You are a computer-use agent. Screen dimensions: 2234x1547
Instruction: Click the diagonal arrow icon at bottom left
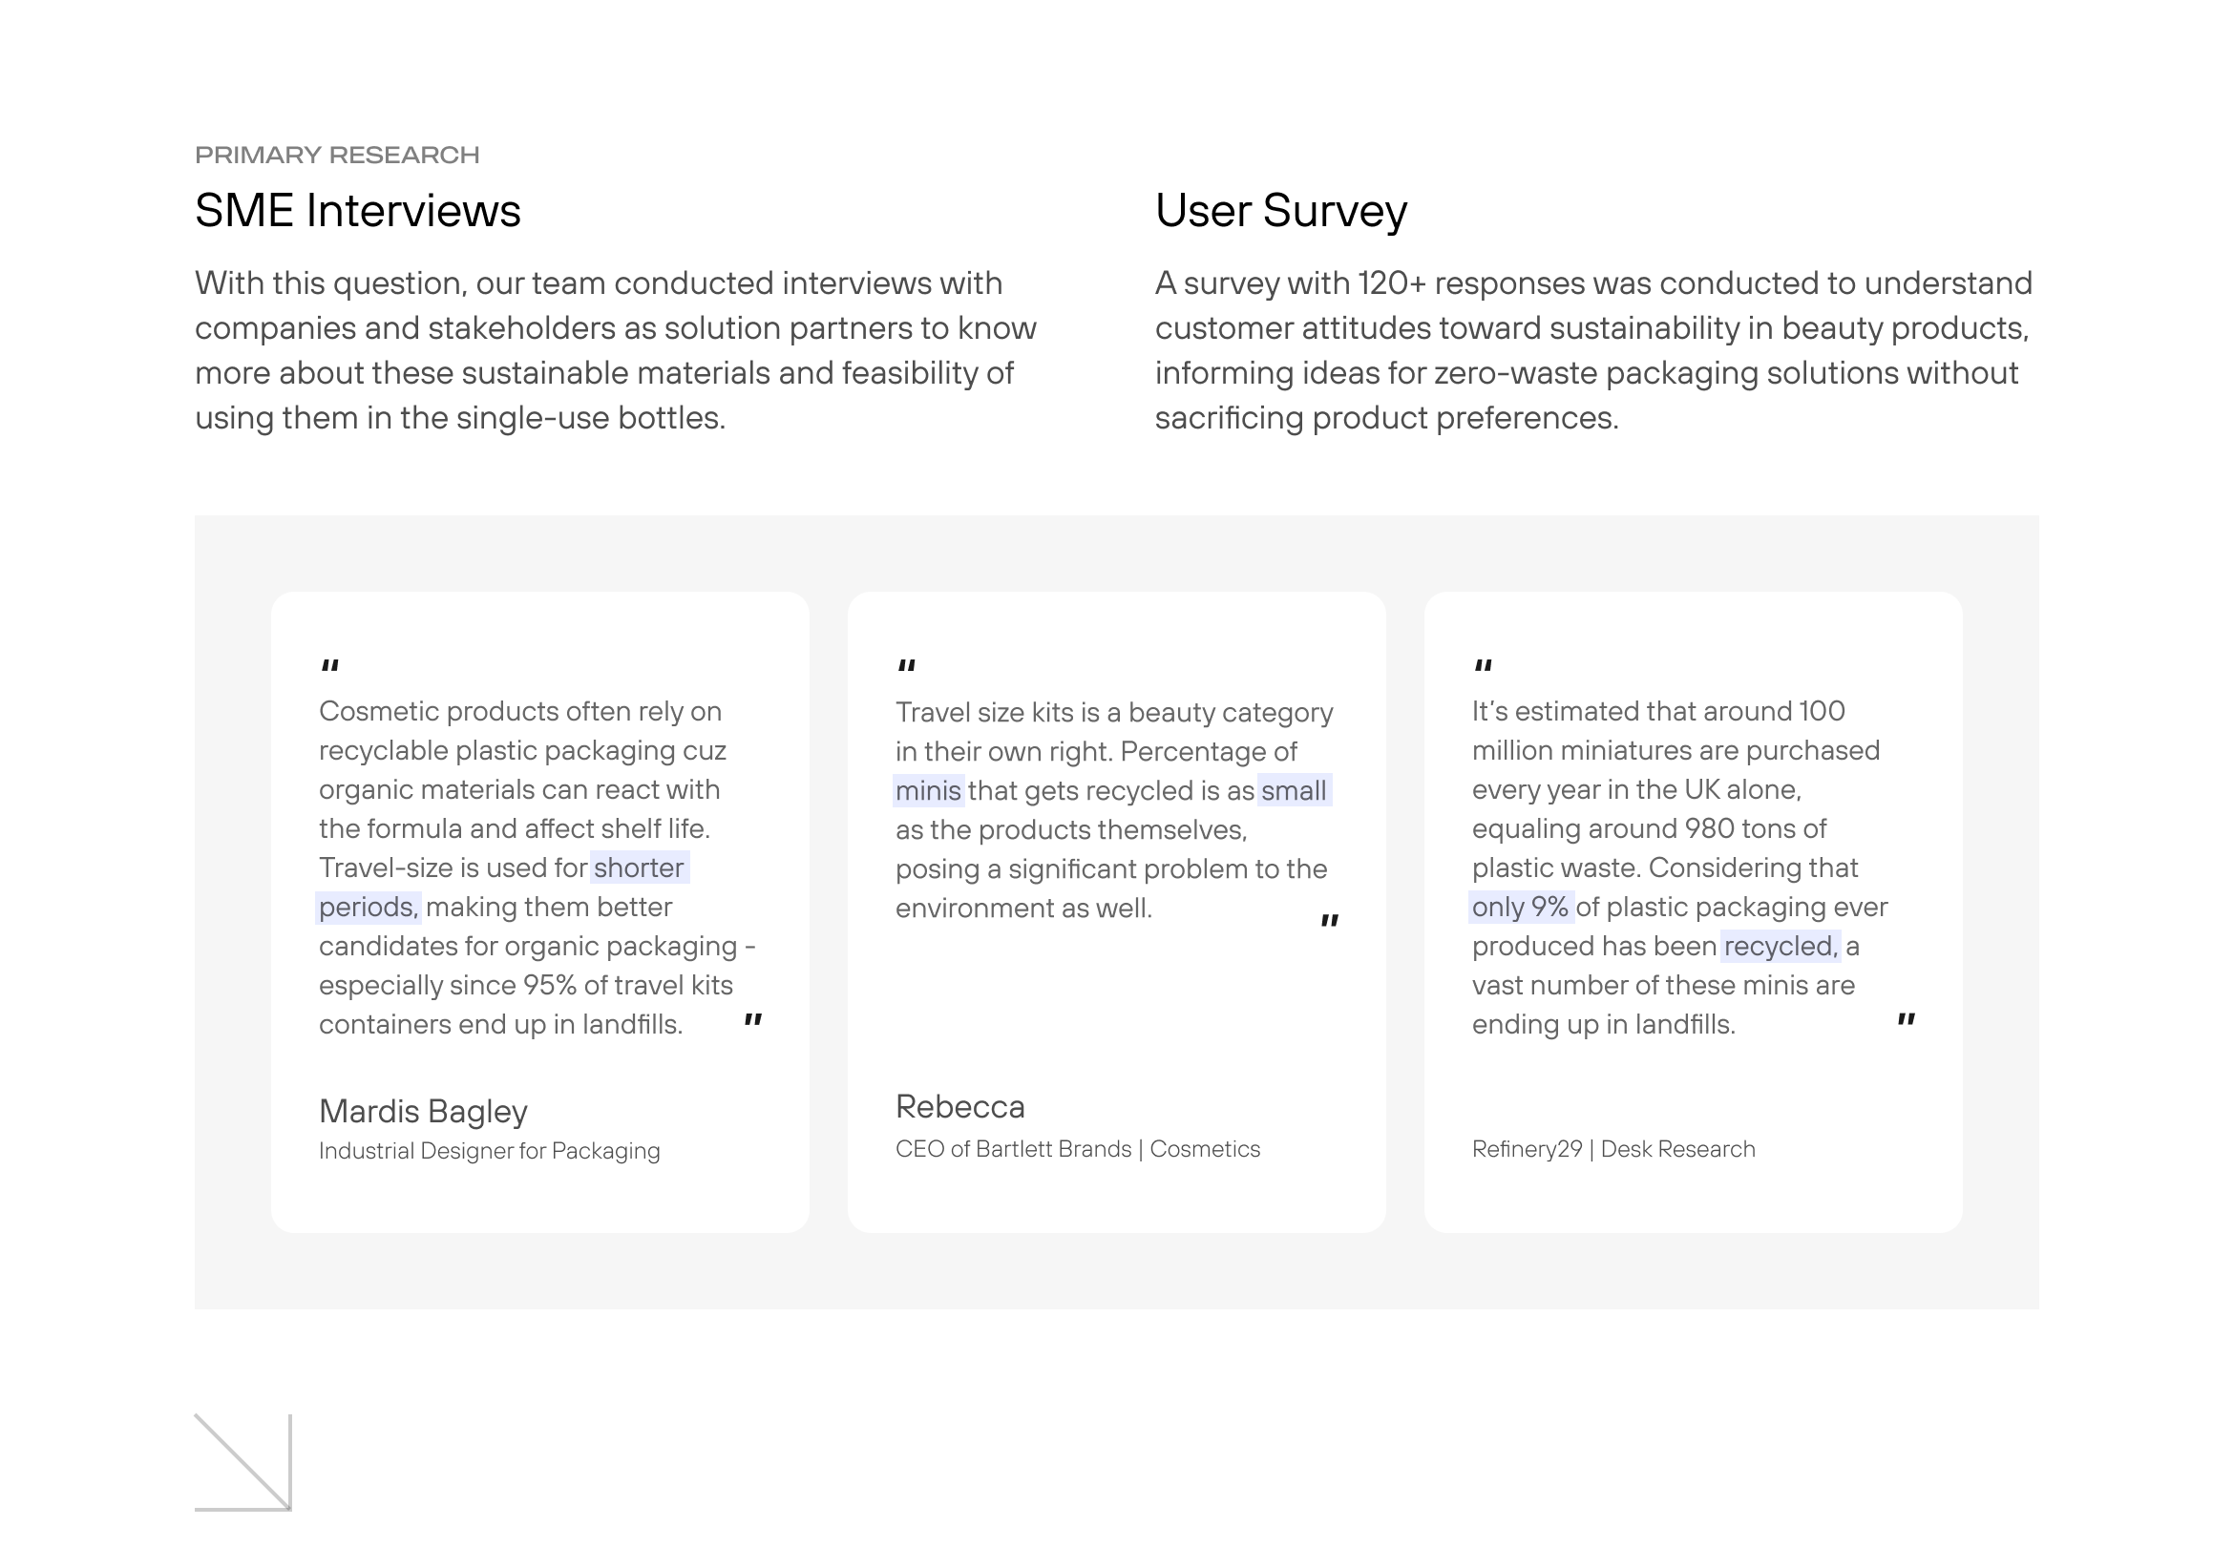click(242, 1462)
